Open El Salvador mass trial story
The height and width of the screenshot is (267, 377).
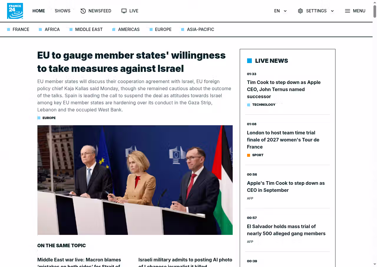coord(286,230)
